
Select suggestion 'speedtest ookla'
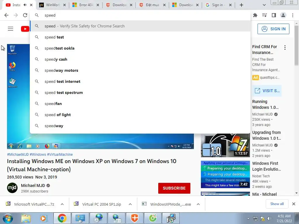(x=140, y=48)
